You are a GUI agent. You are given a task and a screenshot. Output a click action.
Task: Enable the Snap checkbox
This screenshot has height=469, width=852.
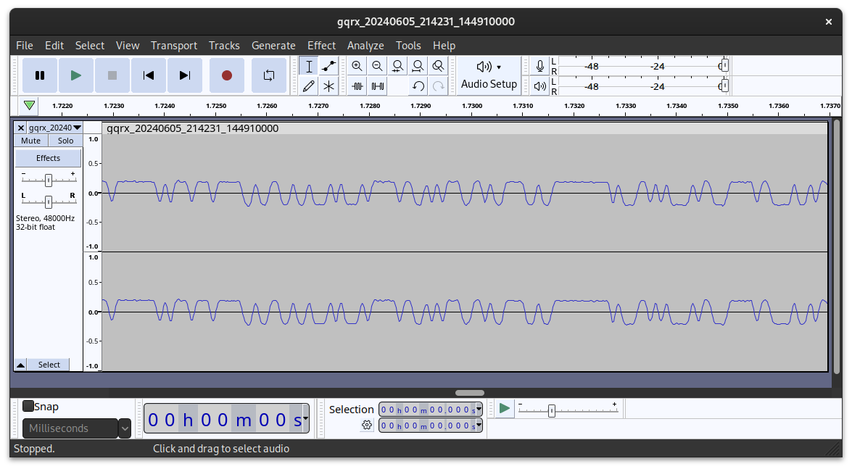pos(28,407)
